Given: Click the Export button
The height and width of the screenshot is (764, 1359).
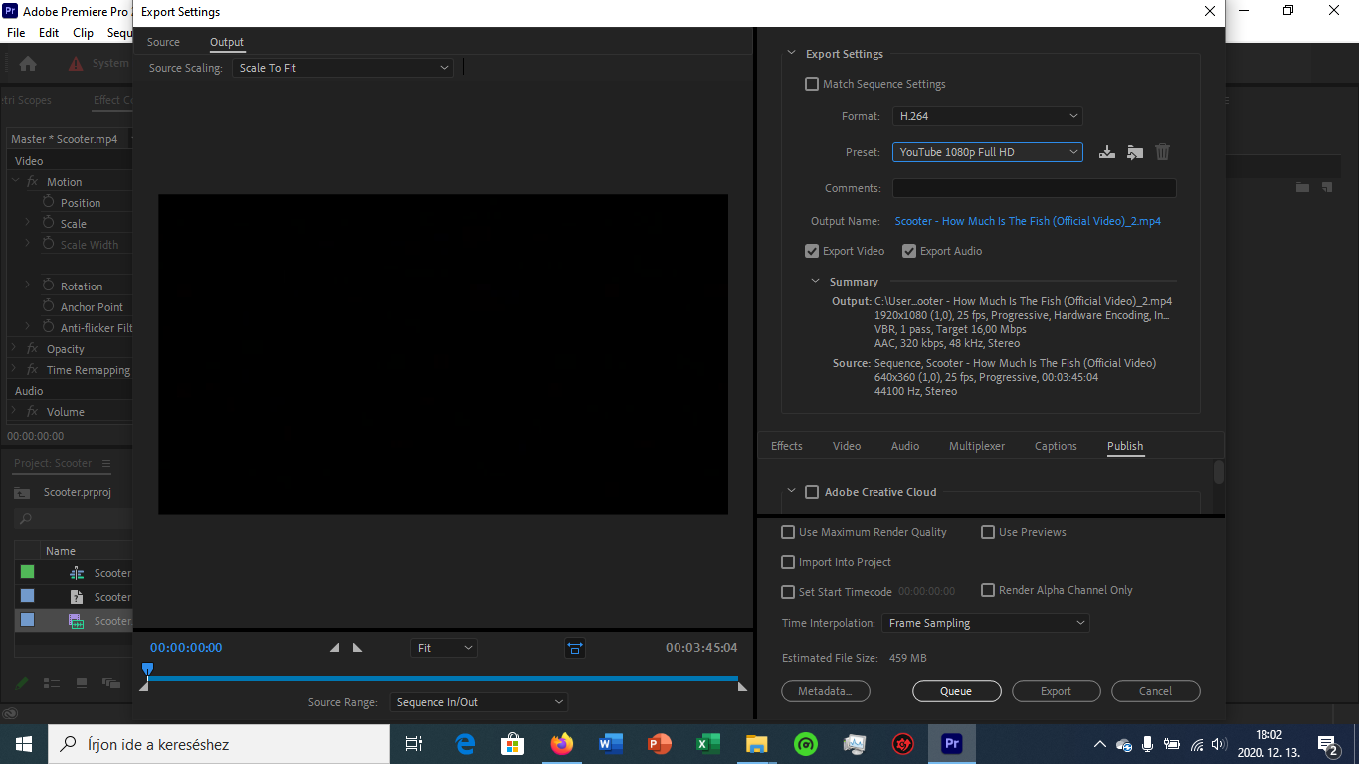Looking at the screenshot, I should click(x=1057, y=691).
